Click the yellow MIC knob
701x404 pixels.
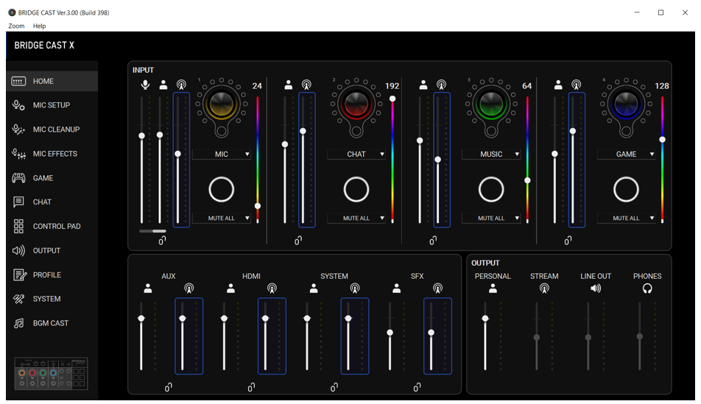click(222, 104)
